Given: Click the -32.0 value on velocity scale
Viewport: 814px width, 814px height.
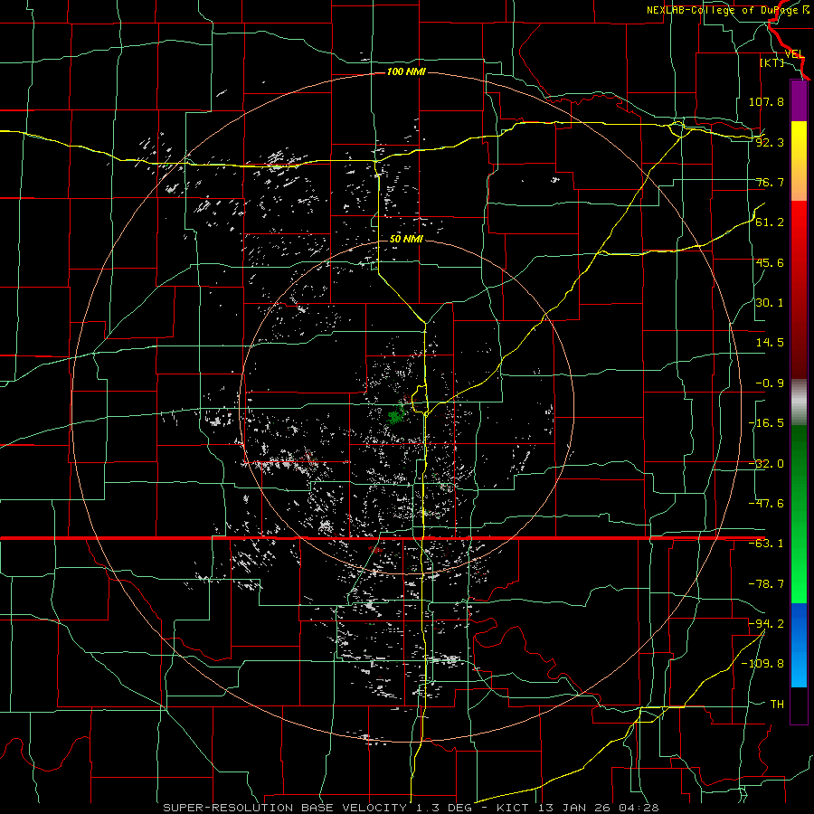Looking at the screenshot, I should 766,464.
